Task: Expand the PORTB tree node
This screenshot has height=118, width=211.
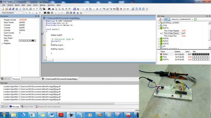Action: pos(159,39)
